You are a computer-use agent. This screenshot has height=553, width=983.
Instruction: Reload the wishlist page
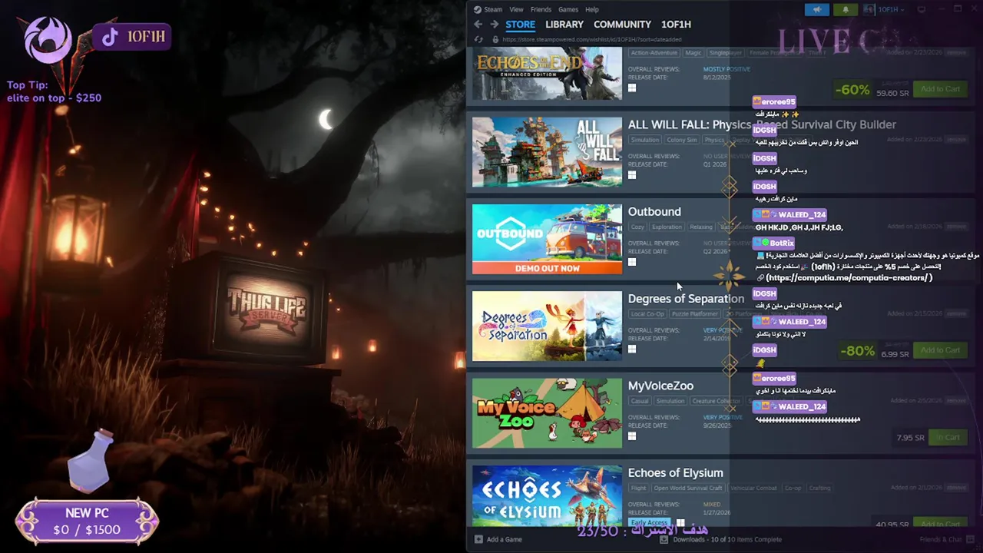coord(478,39)
